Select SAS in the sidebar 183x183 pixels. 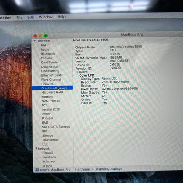pyautogui.click(x=45, y=122)
